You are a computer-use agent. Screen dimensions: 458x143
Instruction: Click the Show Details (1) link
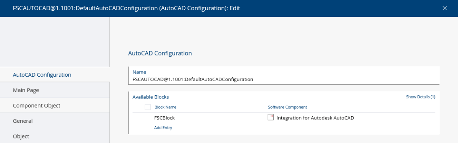pos(421,97)
